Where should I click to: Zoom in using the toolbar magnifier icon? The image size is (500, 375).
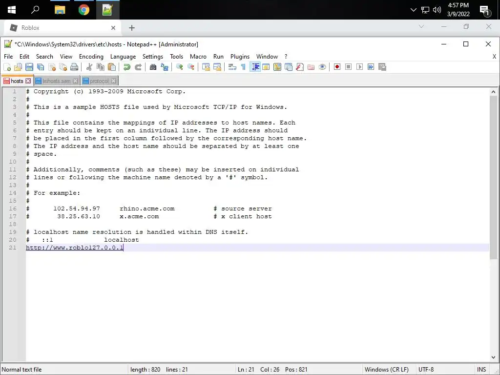tap(180, 67)
